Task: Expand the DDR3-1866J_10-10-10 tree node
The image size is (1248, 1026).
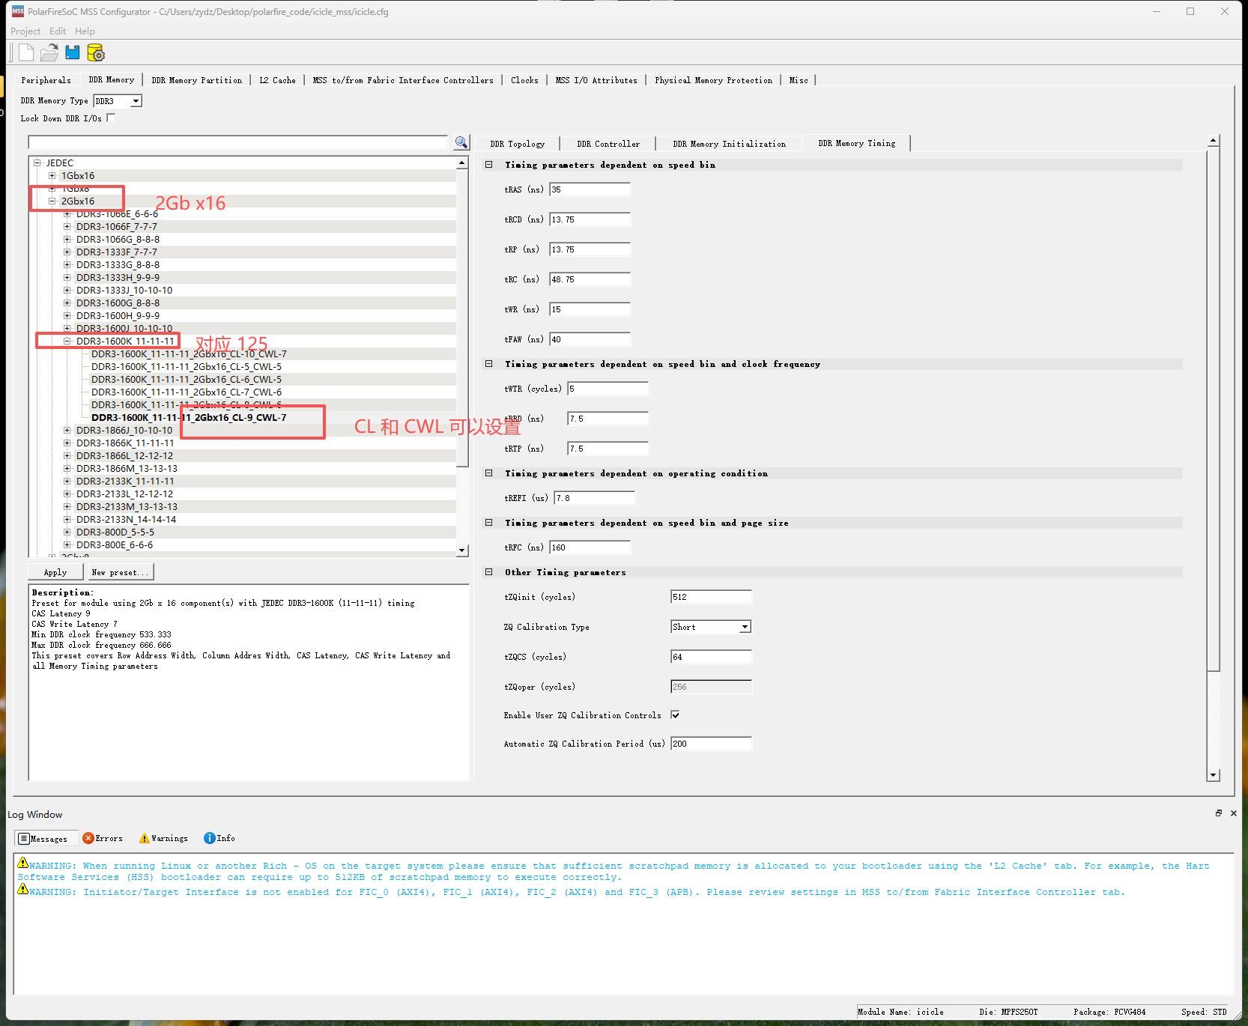Action: [67, 431]
